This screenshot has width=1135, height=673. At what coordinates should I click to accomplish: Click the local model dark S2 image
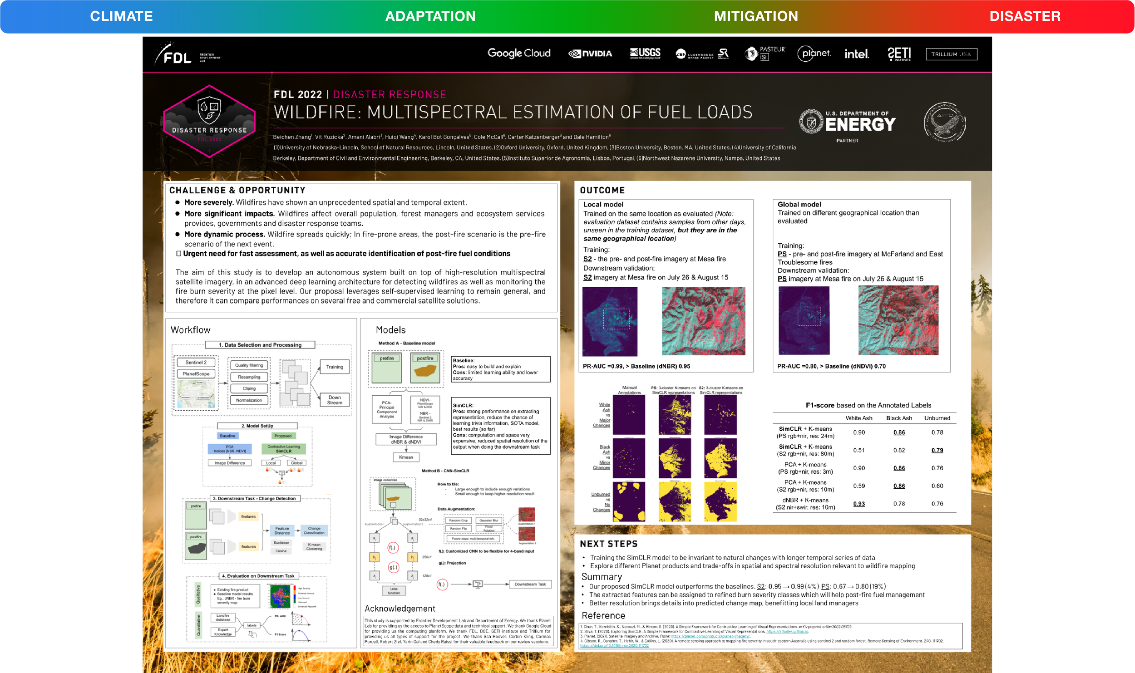pyautogui.click(x=610, y=321)
